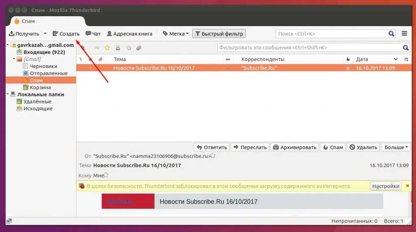Toggle the star on the Subscribe.Ru message row
The height and width of the screenshot is (232, 416).
[x=91, y=68]
